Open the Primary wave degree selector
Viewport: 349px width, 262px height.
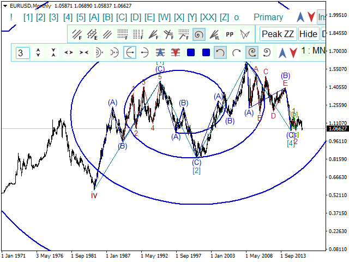pos(268,17)
